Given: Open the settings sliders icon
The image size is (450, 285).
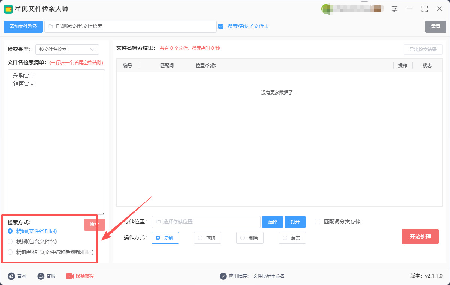Looking at the screenshot, I should click(394, 9).
